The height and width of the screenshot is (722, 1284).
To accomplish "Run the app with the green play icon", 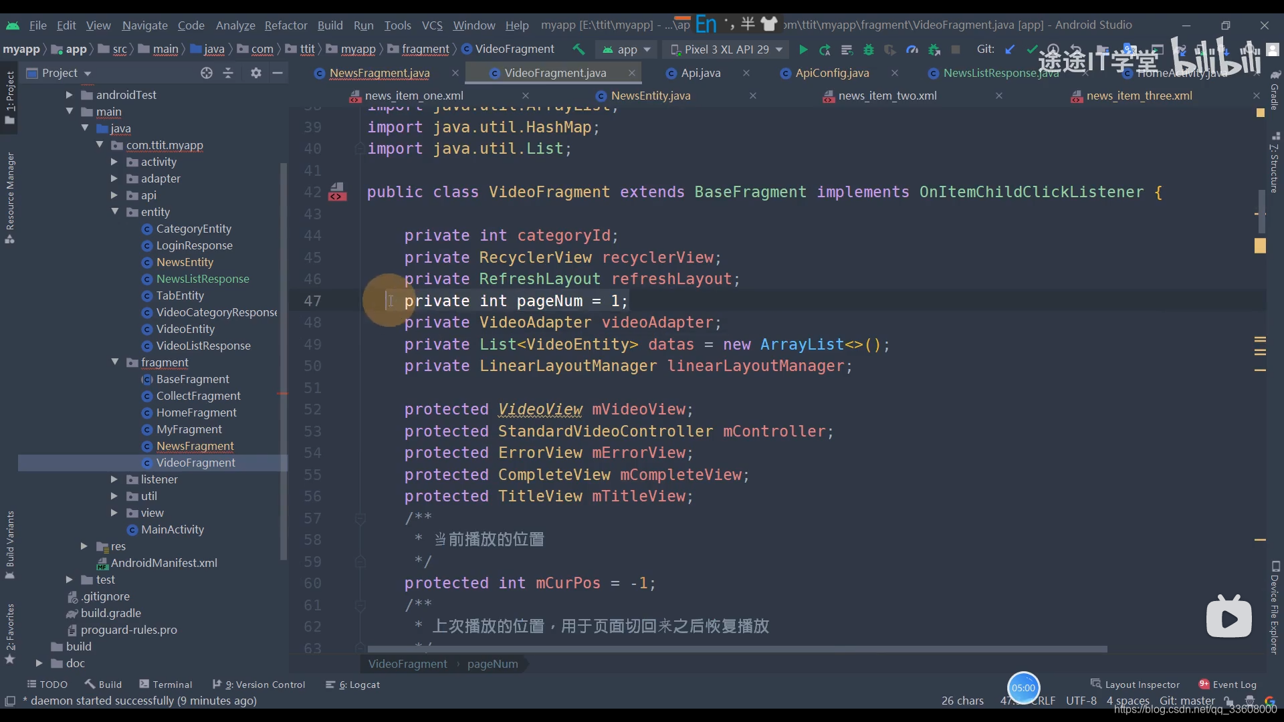I will click(x=803, y=49).
